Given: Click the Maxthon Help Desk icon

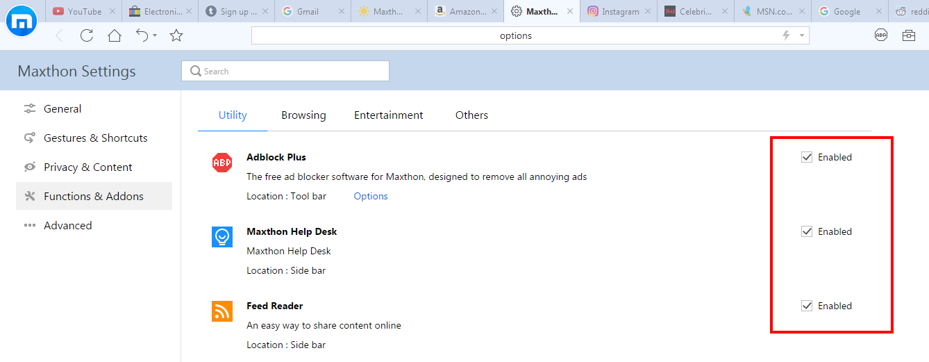Looking at the screenshot, I should (x=222, y=237).
